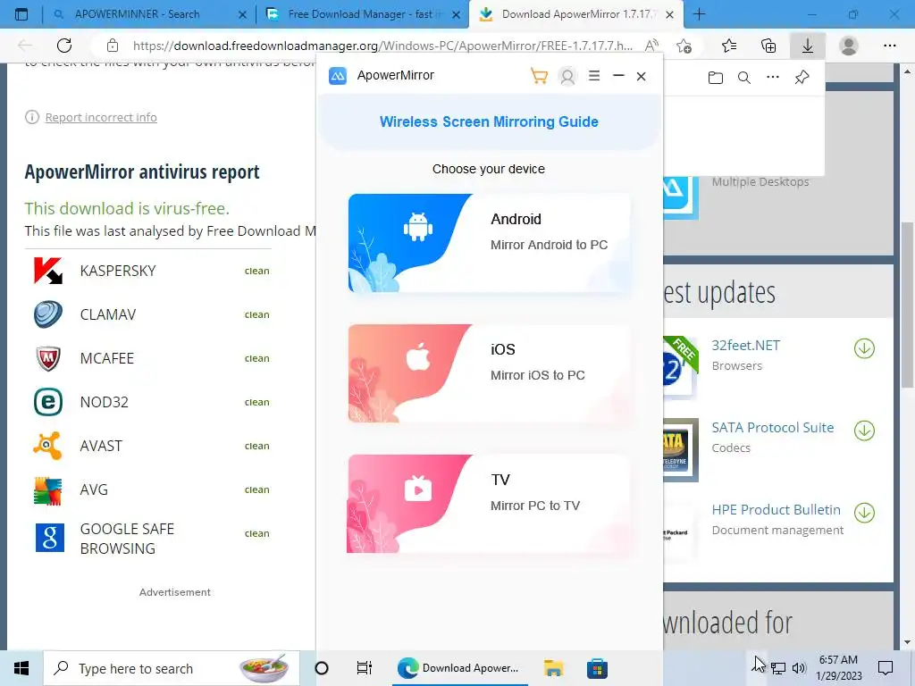The width and height of the screenshot is (915, 686).
Task: Add page to favorites star icon
Action: click(x=684, y=46)
